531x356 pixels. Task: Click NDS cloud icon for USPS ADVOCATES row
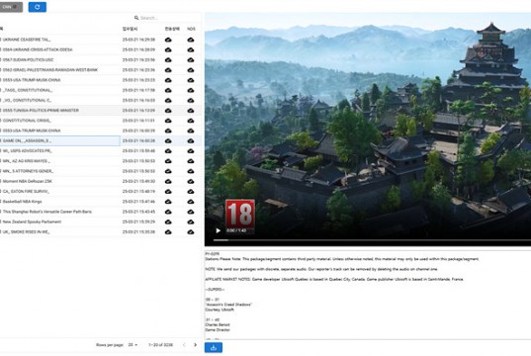(x=191, y=151)
